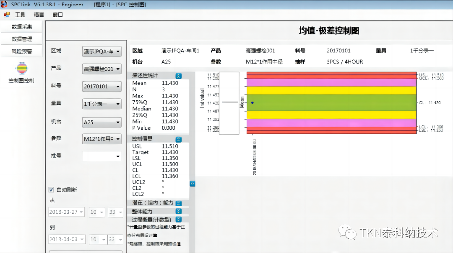Expand the 整体能力 section

(179, 212)
